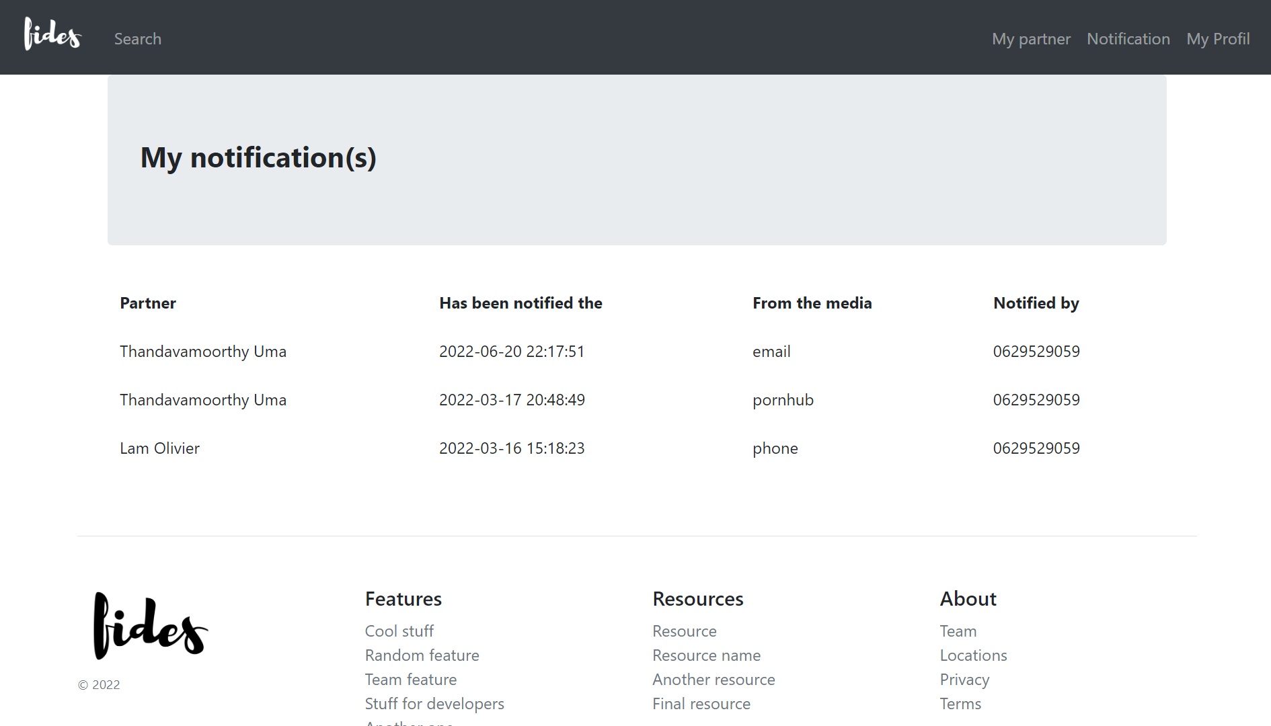This screenshot has width=1271, height=726.
Task: Open My Profil in navbar
Action: [x=1217, y=39]
